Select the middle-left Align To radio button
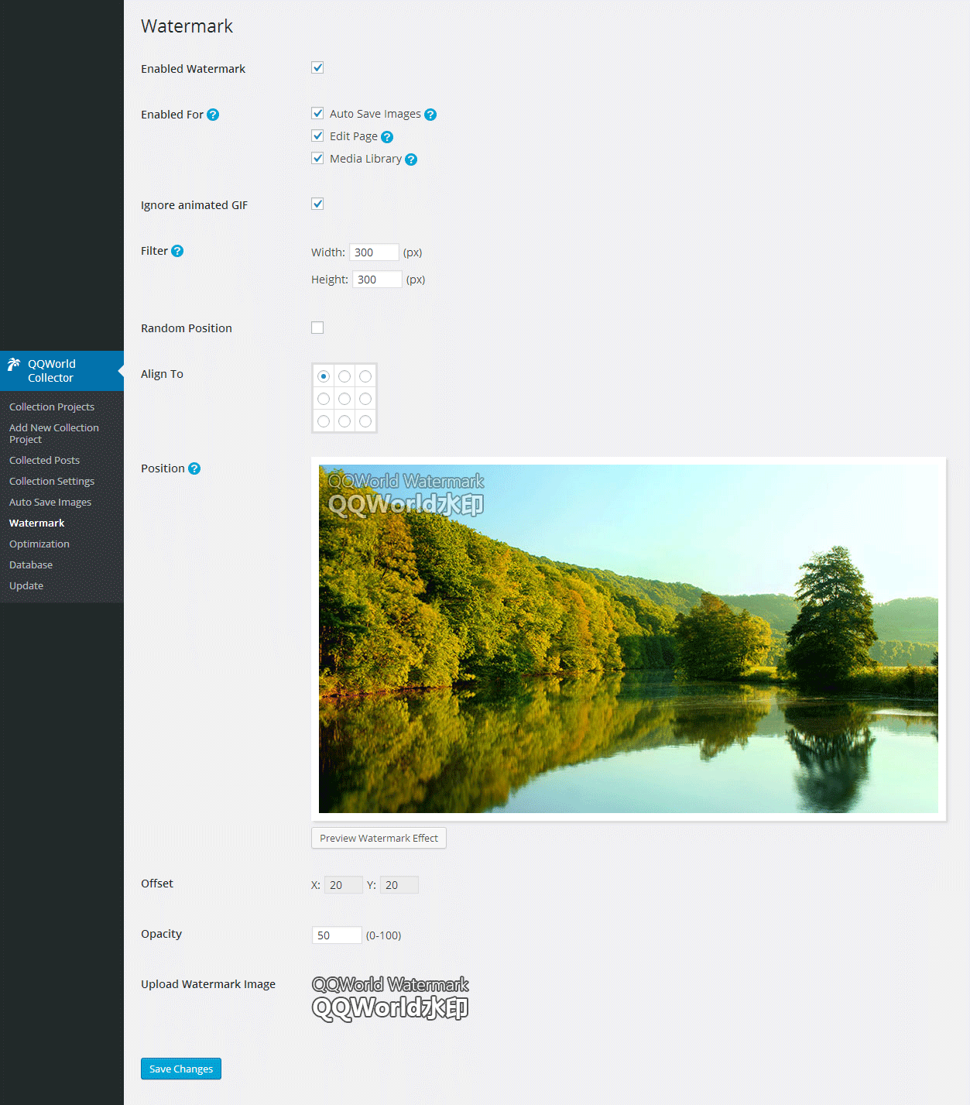Viewport: 970px width, 1105px height. click(x=324, y=399)
